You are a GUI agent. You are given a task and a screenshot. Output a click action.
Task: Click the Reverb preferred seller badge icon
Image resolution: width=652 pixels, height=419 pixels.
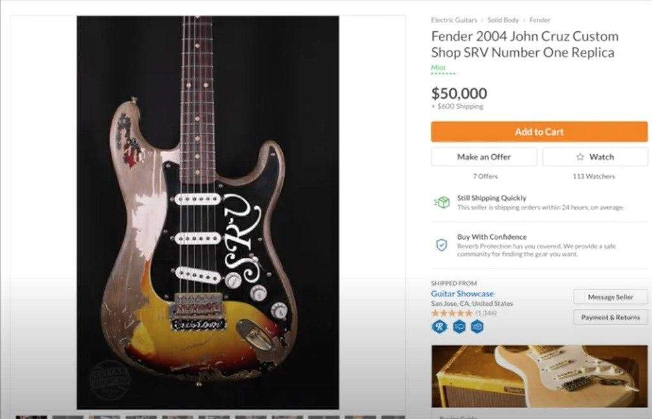pos(439,327)
